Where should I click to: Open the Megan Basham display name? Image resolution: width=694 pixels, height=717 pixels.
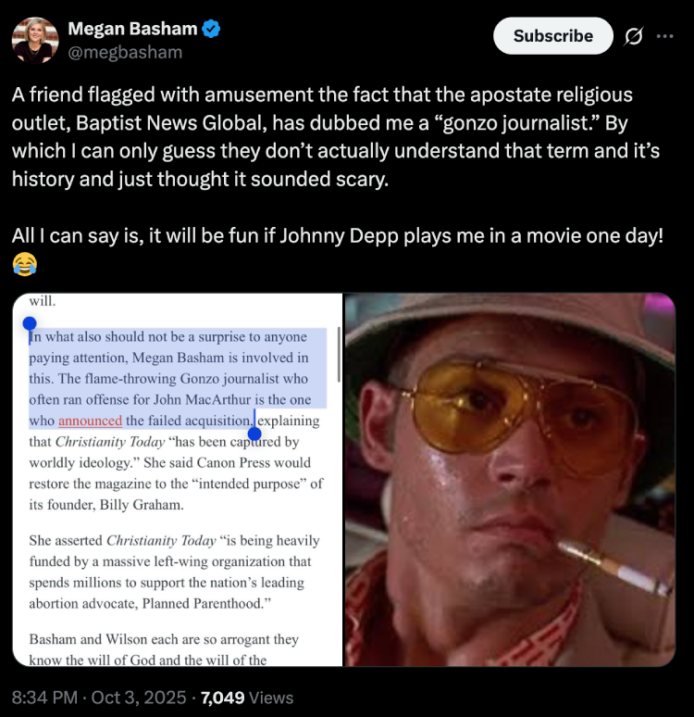(132, 29)
